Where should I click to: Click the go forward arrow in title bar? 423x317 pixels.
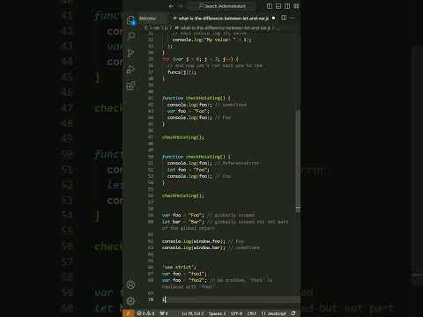[x=181, y=6]
